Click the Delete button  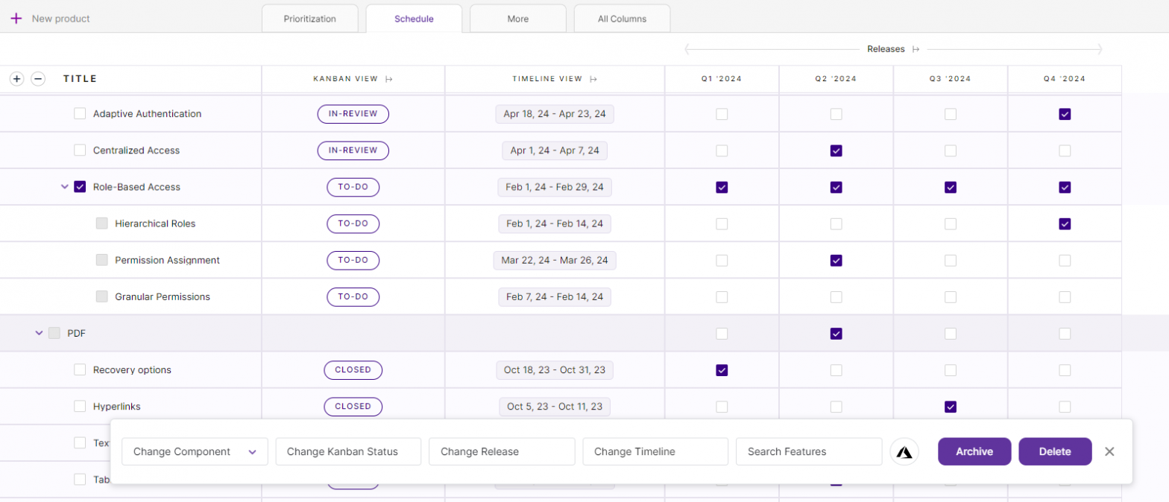(1055, 451)
